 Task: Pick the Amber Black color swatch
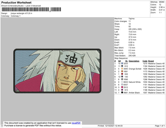122,92
